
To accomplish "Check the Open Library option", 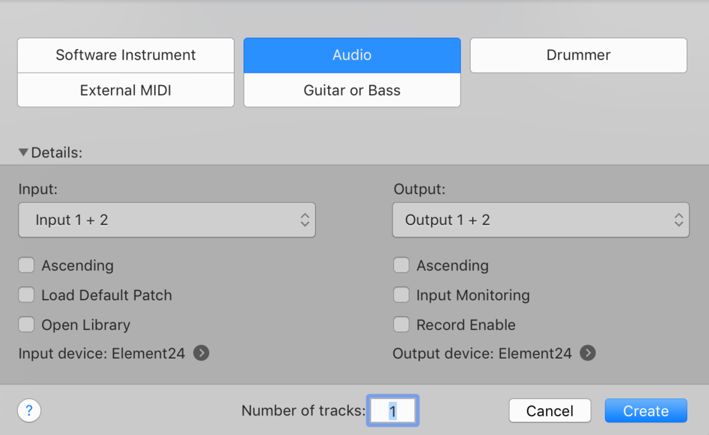I will coord(26,325).
